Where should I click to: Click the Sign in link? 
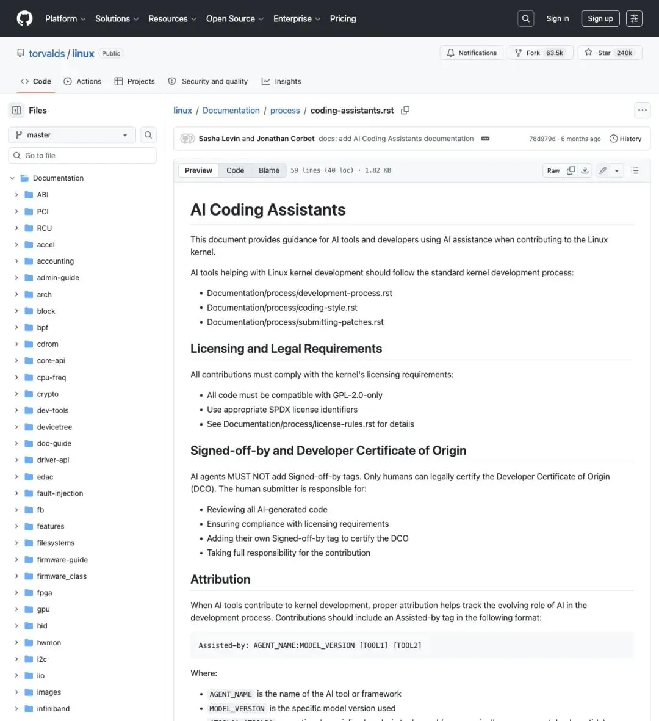click(x=558, y=18)
